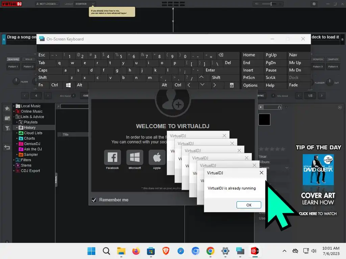
Task: Select Cloud Lists folder
Action: (33, 133)
